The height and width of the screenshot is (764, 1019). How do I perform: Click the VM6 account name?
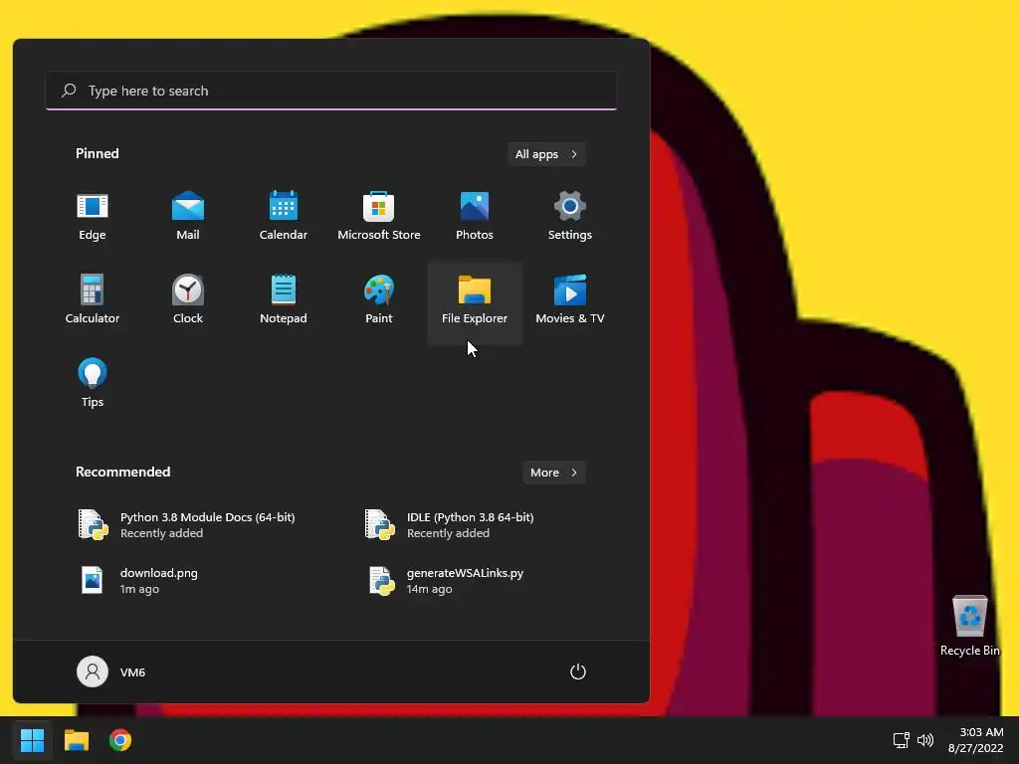click(132, 672)
